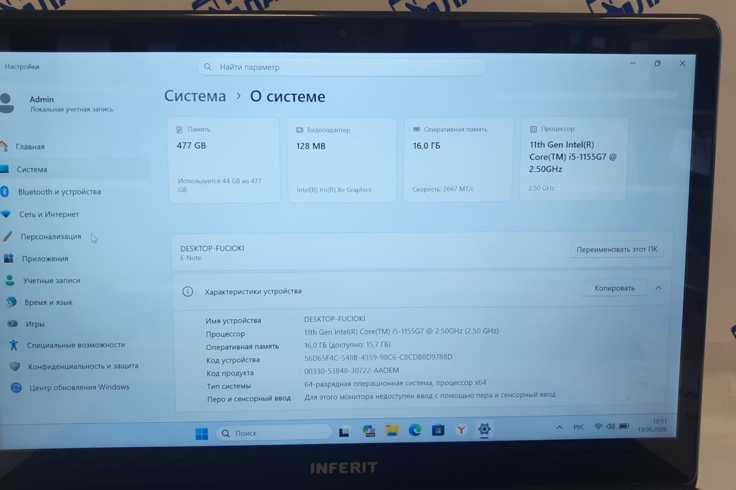Restore down the Настройки window
This screenshot has width=736, height=490.
[x=658, y=64]
